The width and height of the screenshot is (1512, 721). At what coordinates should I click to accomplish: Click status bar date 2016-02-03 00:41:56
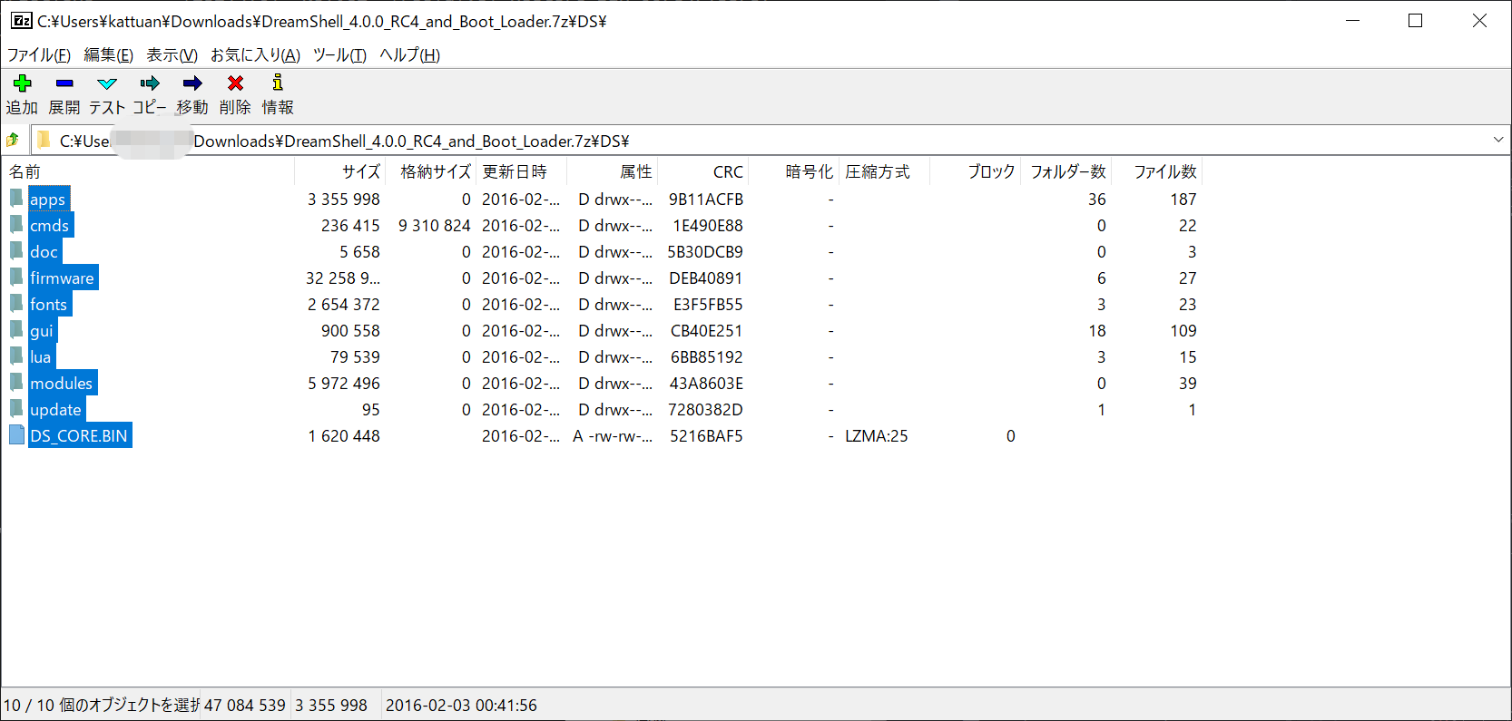pyautogui.click(x=461, y=705)
